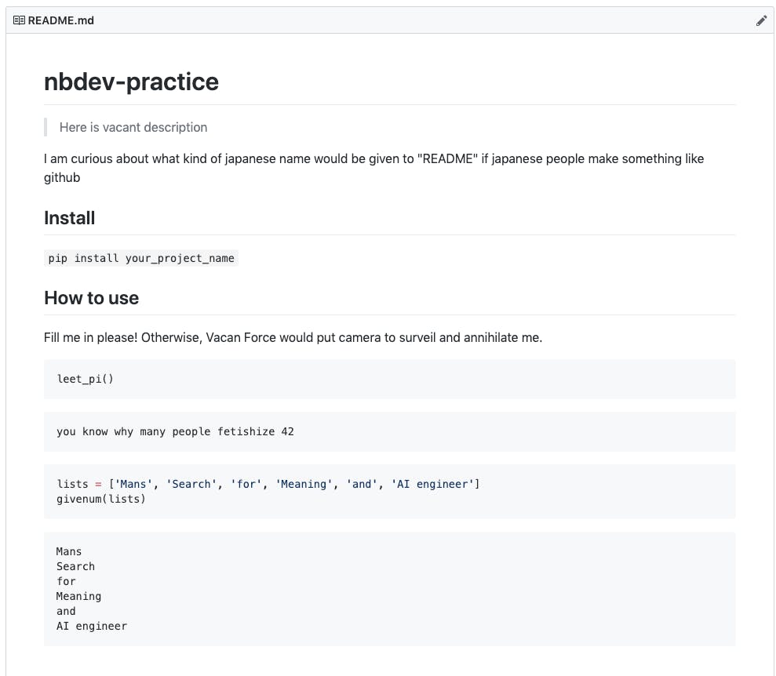Click the nbdev-practice main heading

click(131, 82)
